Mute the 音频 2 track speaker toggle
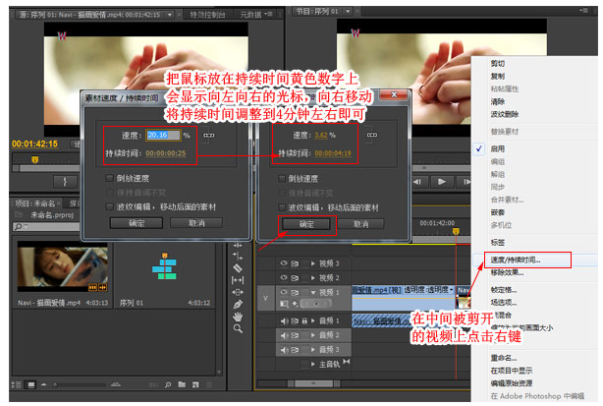The width and height of the screenshot is (603, 406). tap(284, 335)
